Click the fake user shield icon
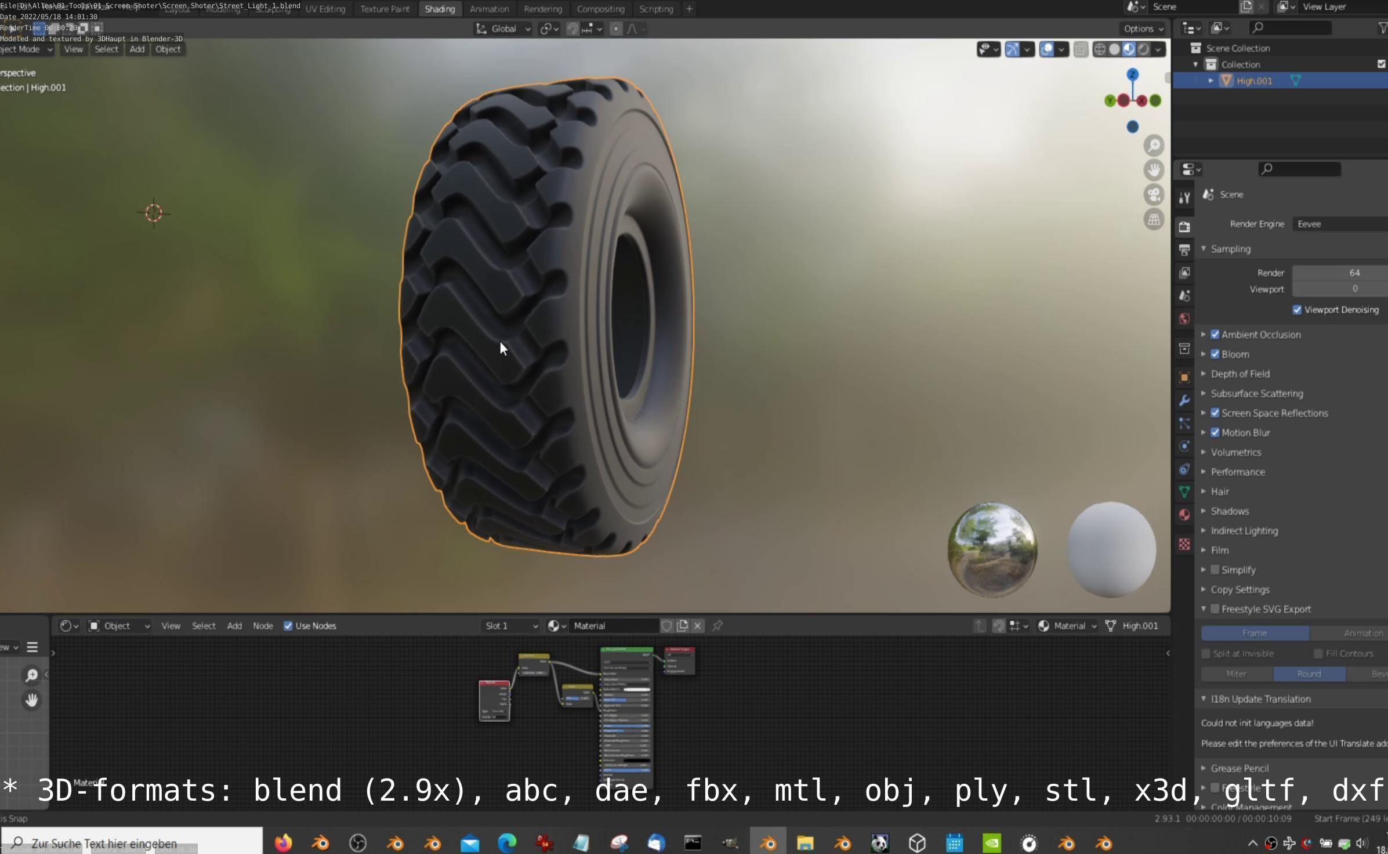Image resolution: width=1388 pixels, height=854 pixels. pyautogui.click(x=667, y=625)
